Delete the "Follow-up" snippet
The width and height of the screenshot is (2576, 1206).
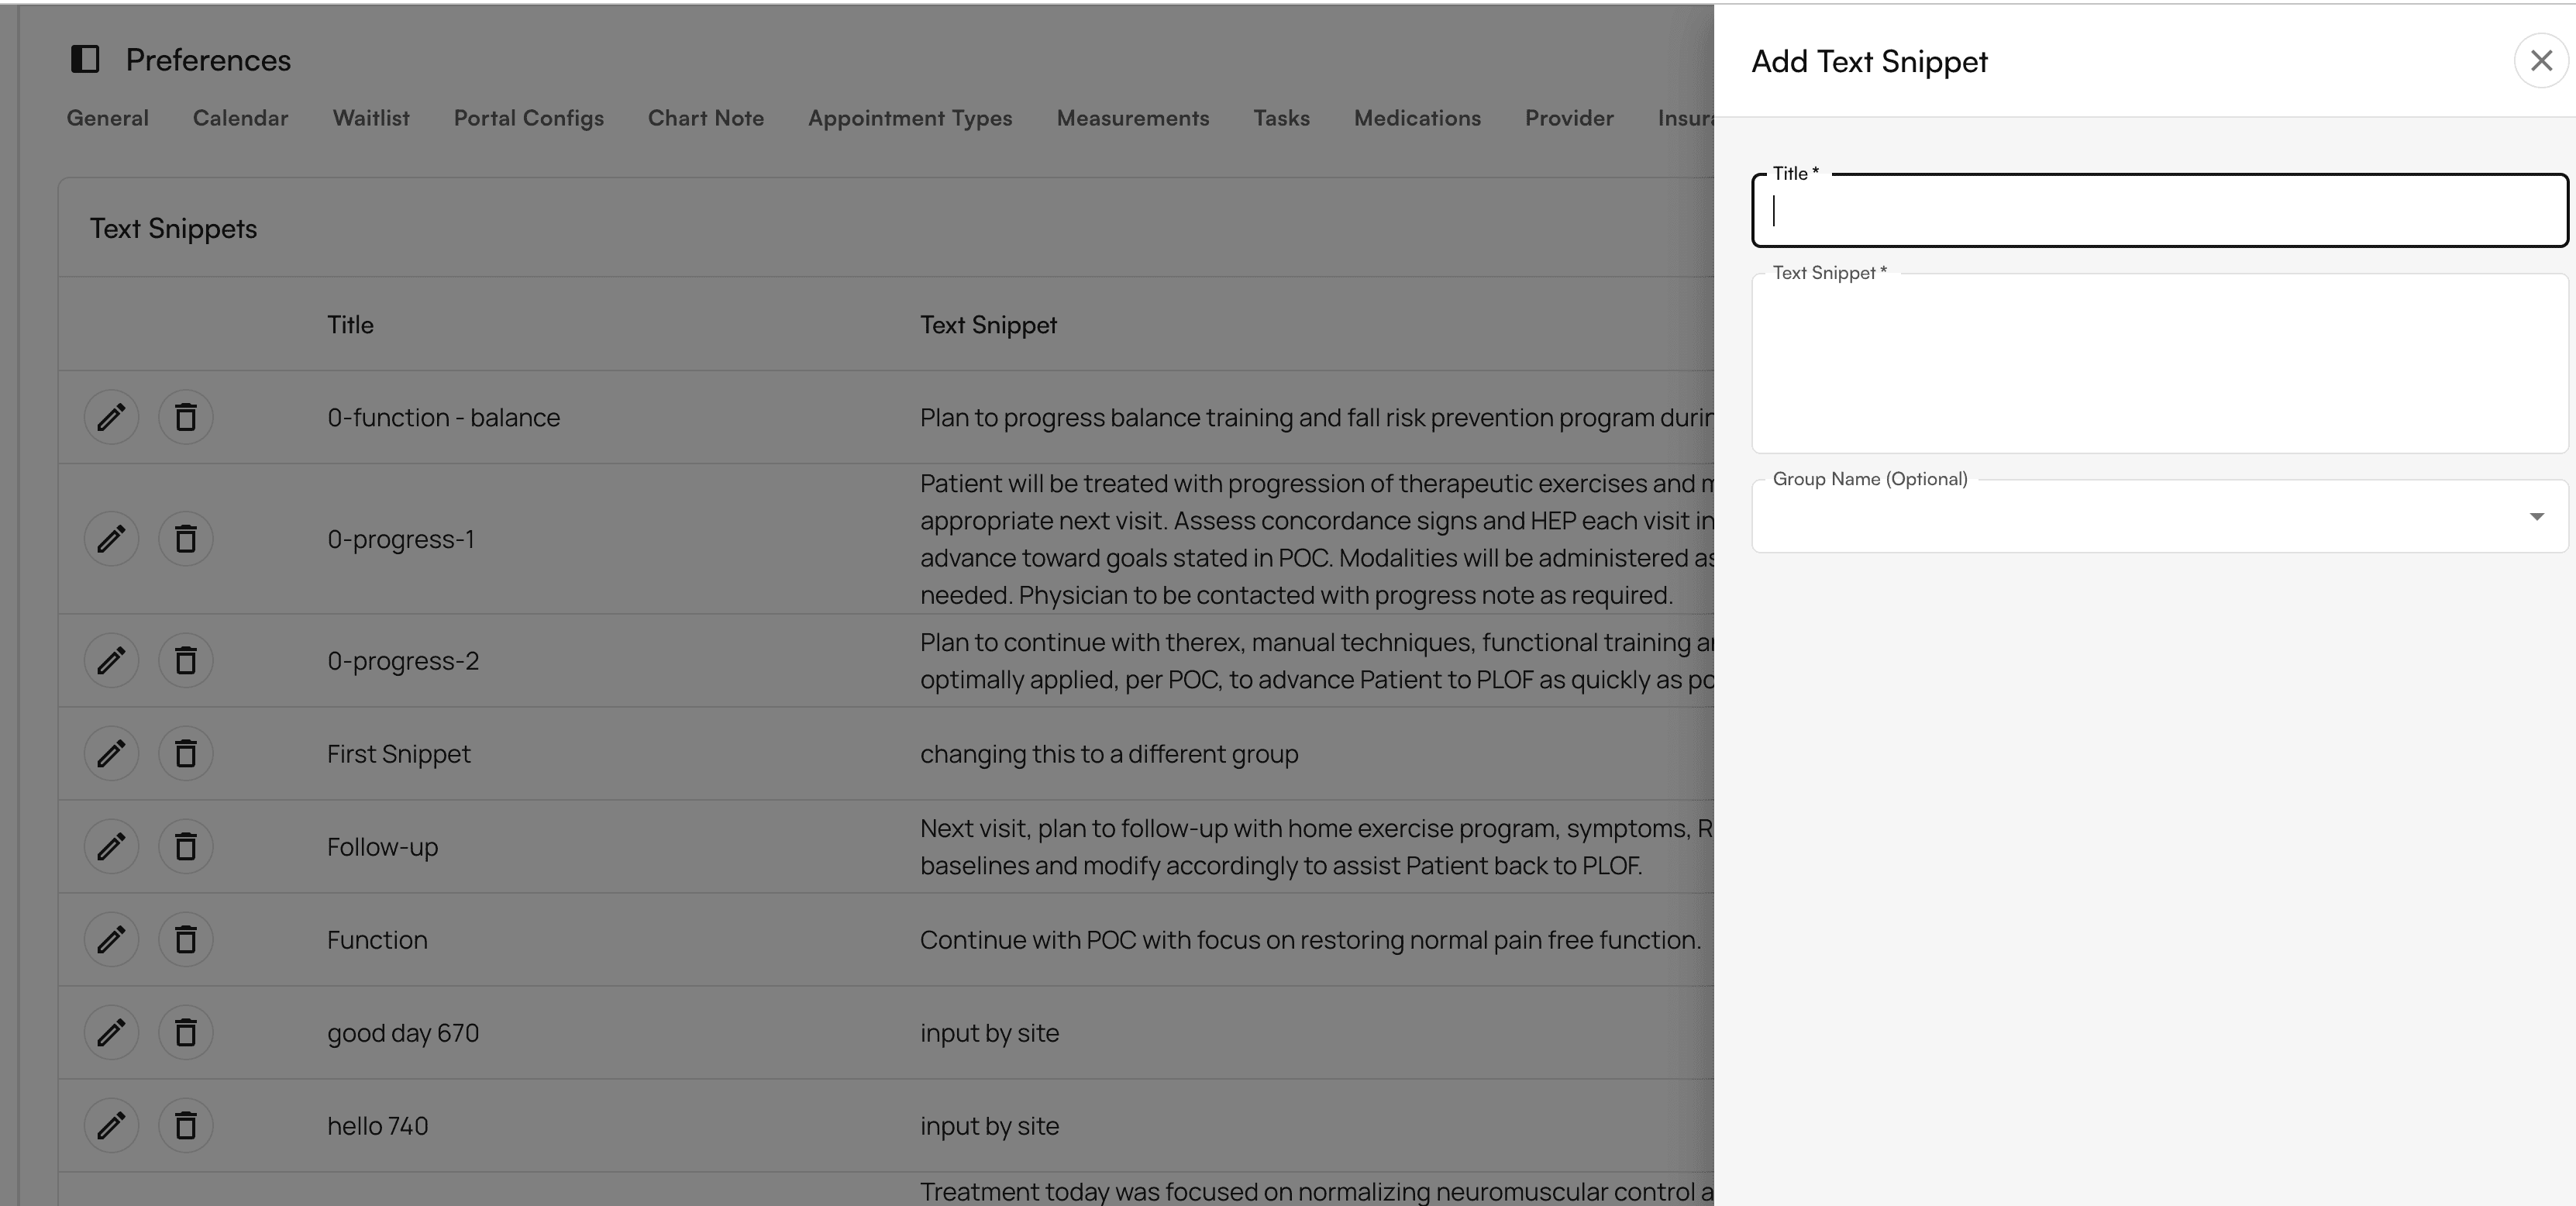coord(186,846)
